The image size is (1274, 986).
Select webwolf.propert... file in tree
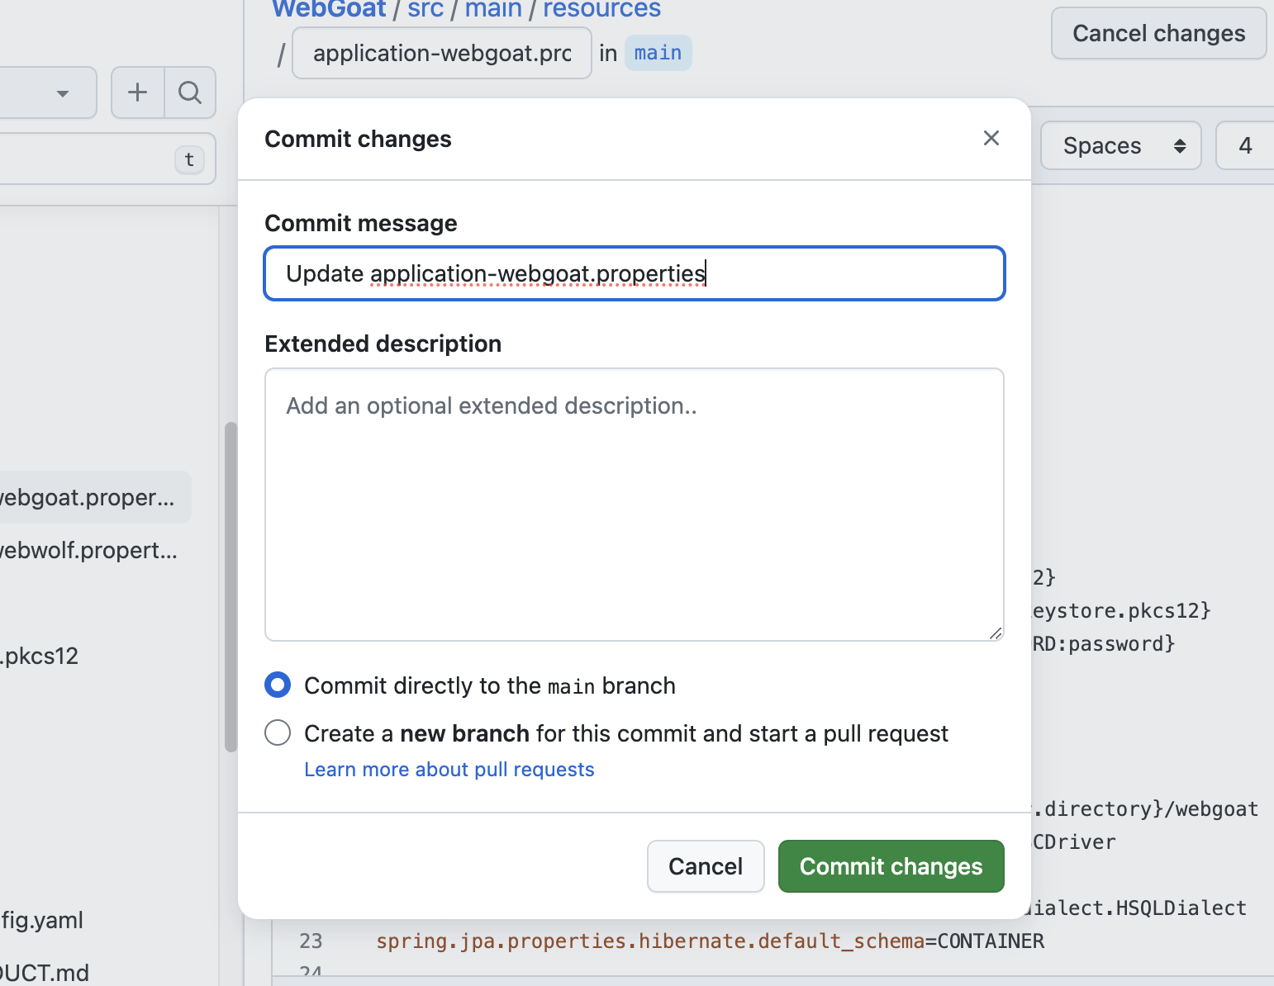(88, 550)
